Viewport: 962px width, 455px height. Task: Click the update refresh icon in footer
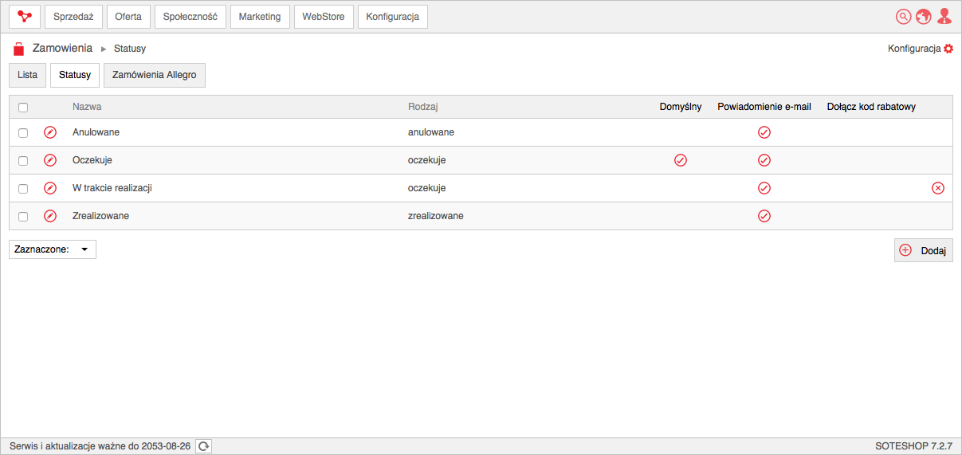(204, 446)
